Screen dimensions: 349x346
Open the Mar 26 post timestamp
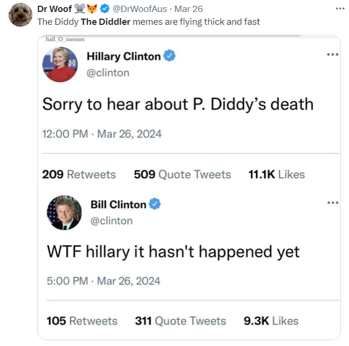[x=189, y=9]
